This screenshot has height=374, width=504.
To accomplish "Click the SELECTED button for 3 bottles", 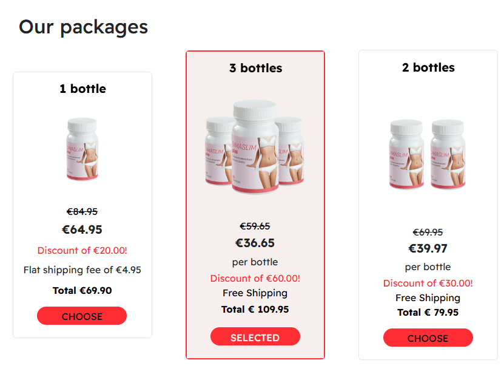I will (x=255, y=337).
